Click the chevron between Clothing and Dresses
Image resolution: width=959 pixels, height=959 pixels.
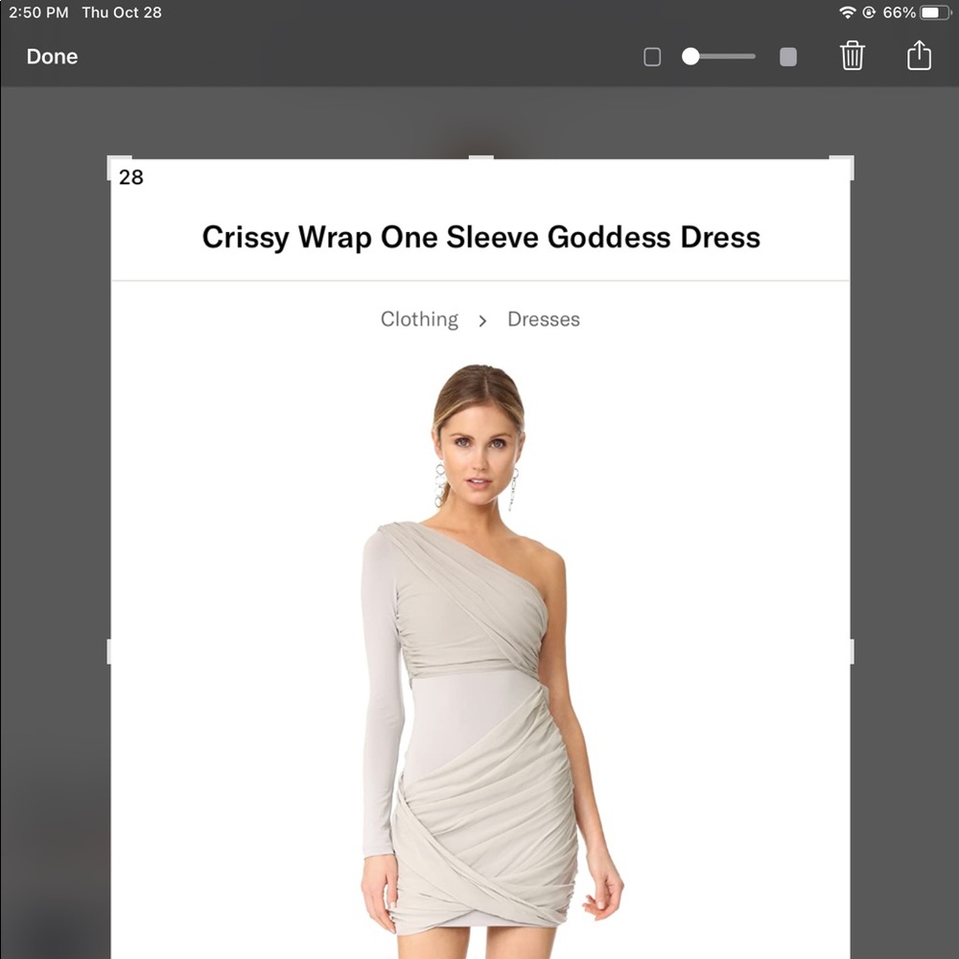click(482, 319)
